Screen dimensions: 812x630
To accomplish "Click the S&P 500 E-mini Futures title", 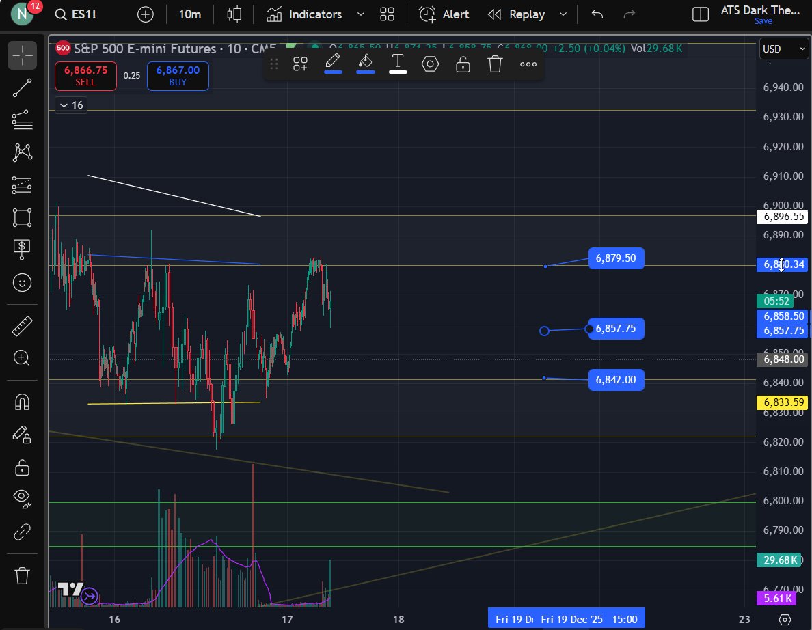I will tap(144, 49).
